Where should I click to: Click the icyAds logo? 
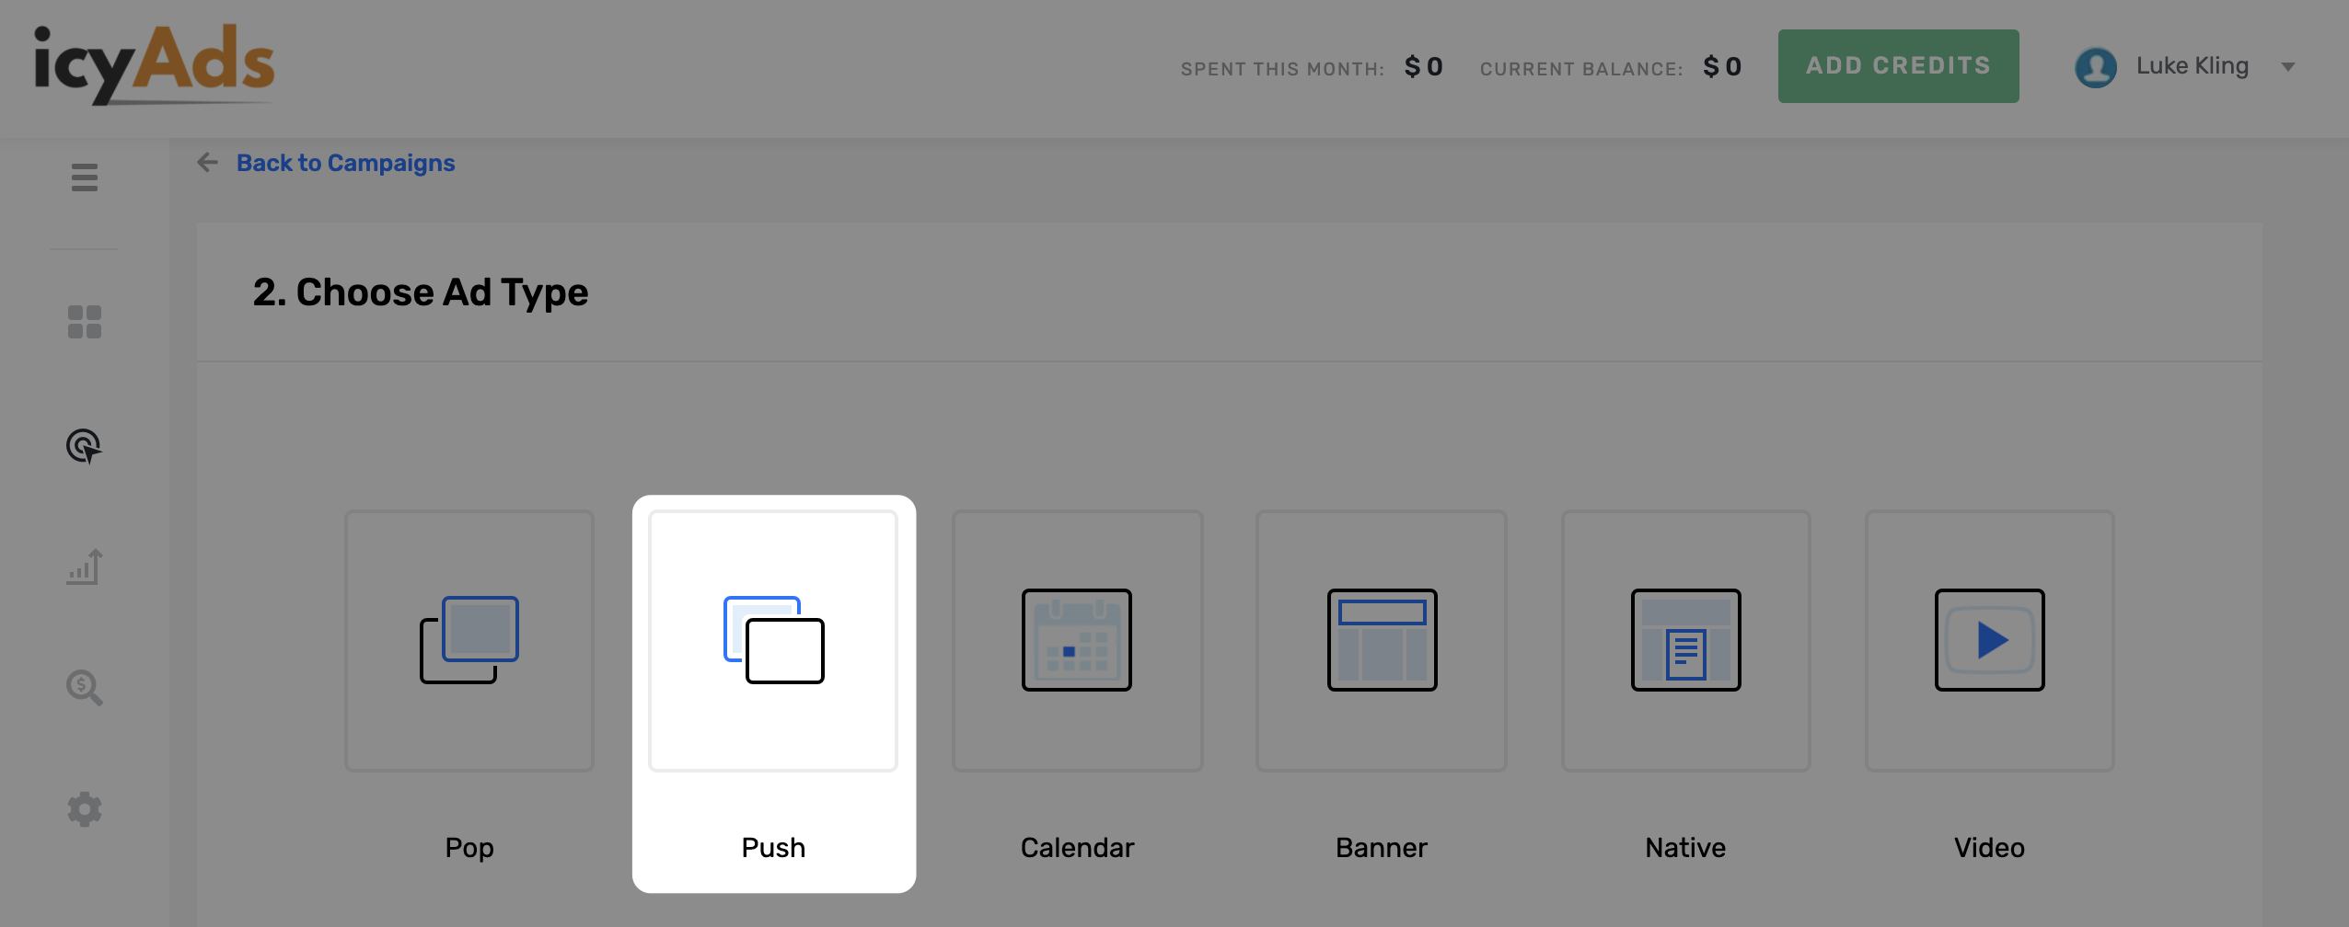pos(154,64)
